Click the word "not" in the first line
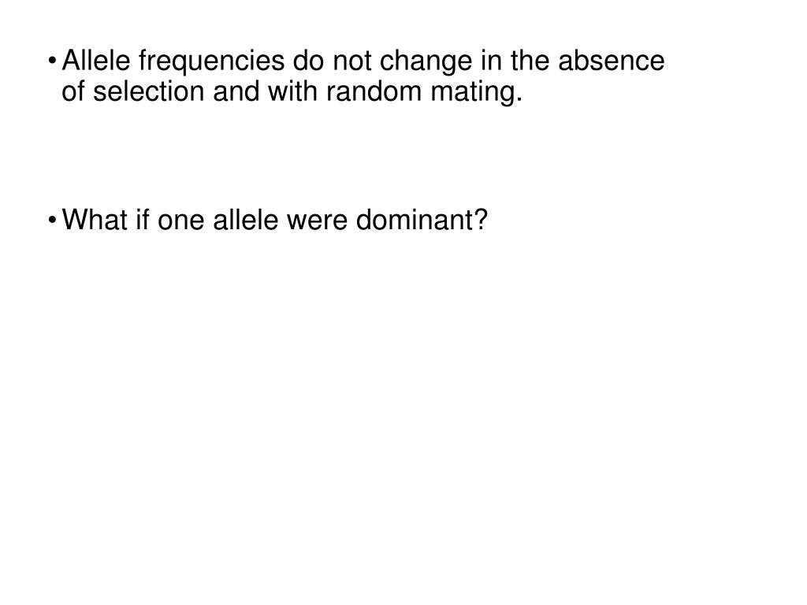 352,60
